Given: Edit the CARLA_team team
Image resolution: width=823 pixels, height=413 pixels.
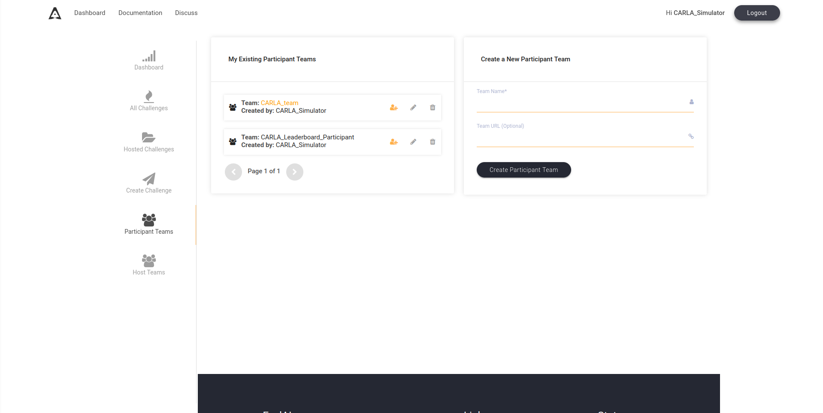Looking at the screenshot, I should (x=413, y=108).
